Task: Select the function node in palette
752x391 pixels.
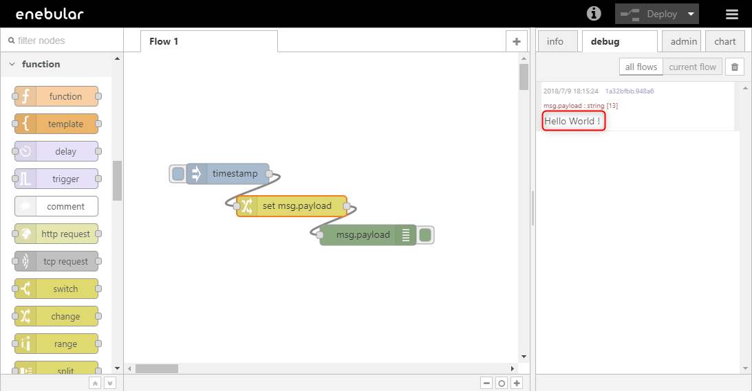Action: click(56, 96)
